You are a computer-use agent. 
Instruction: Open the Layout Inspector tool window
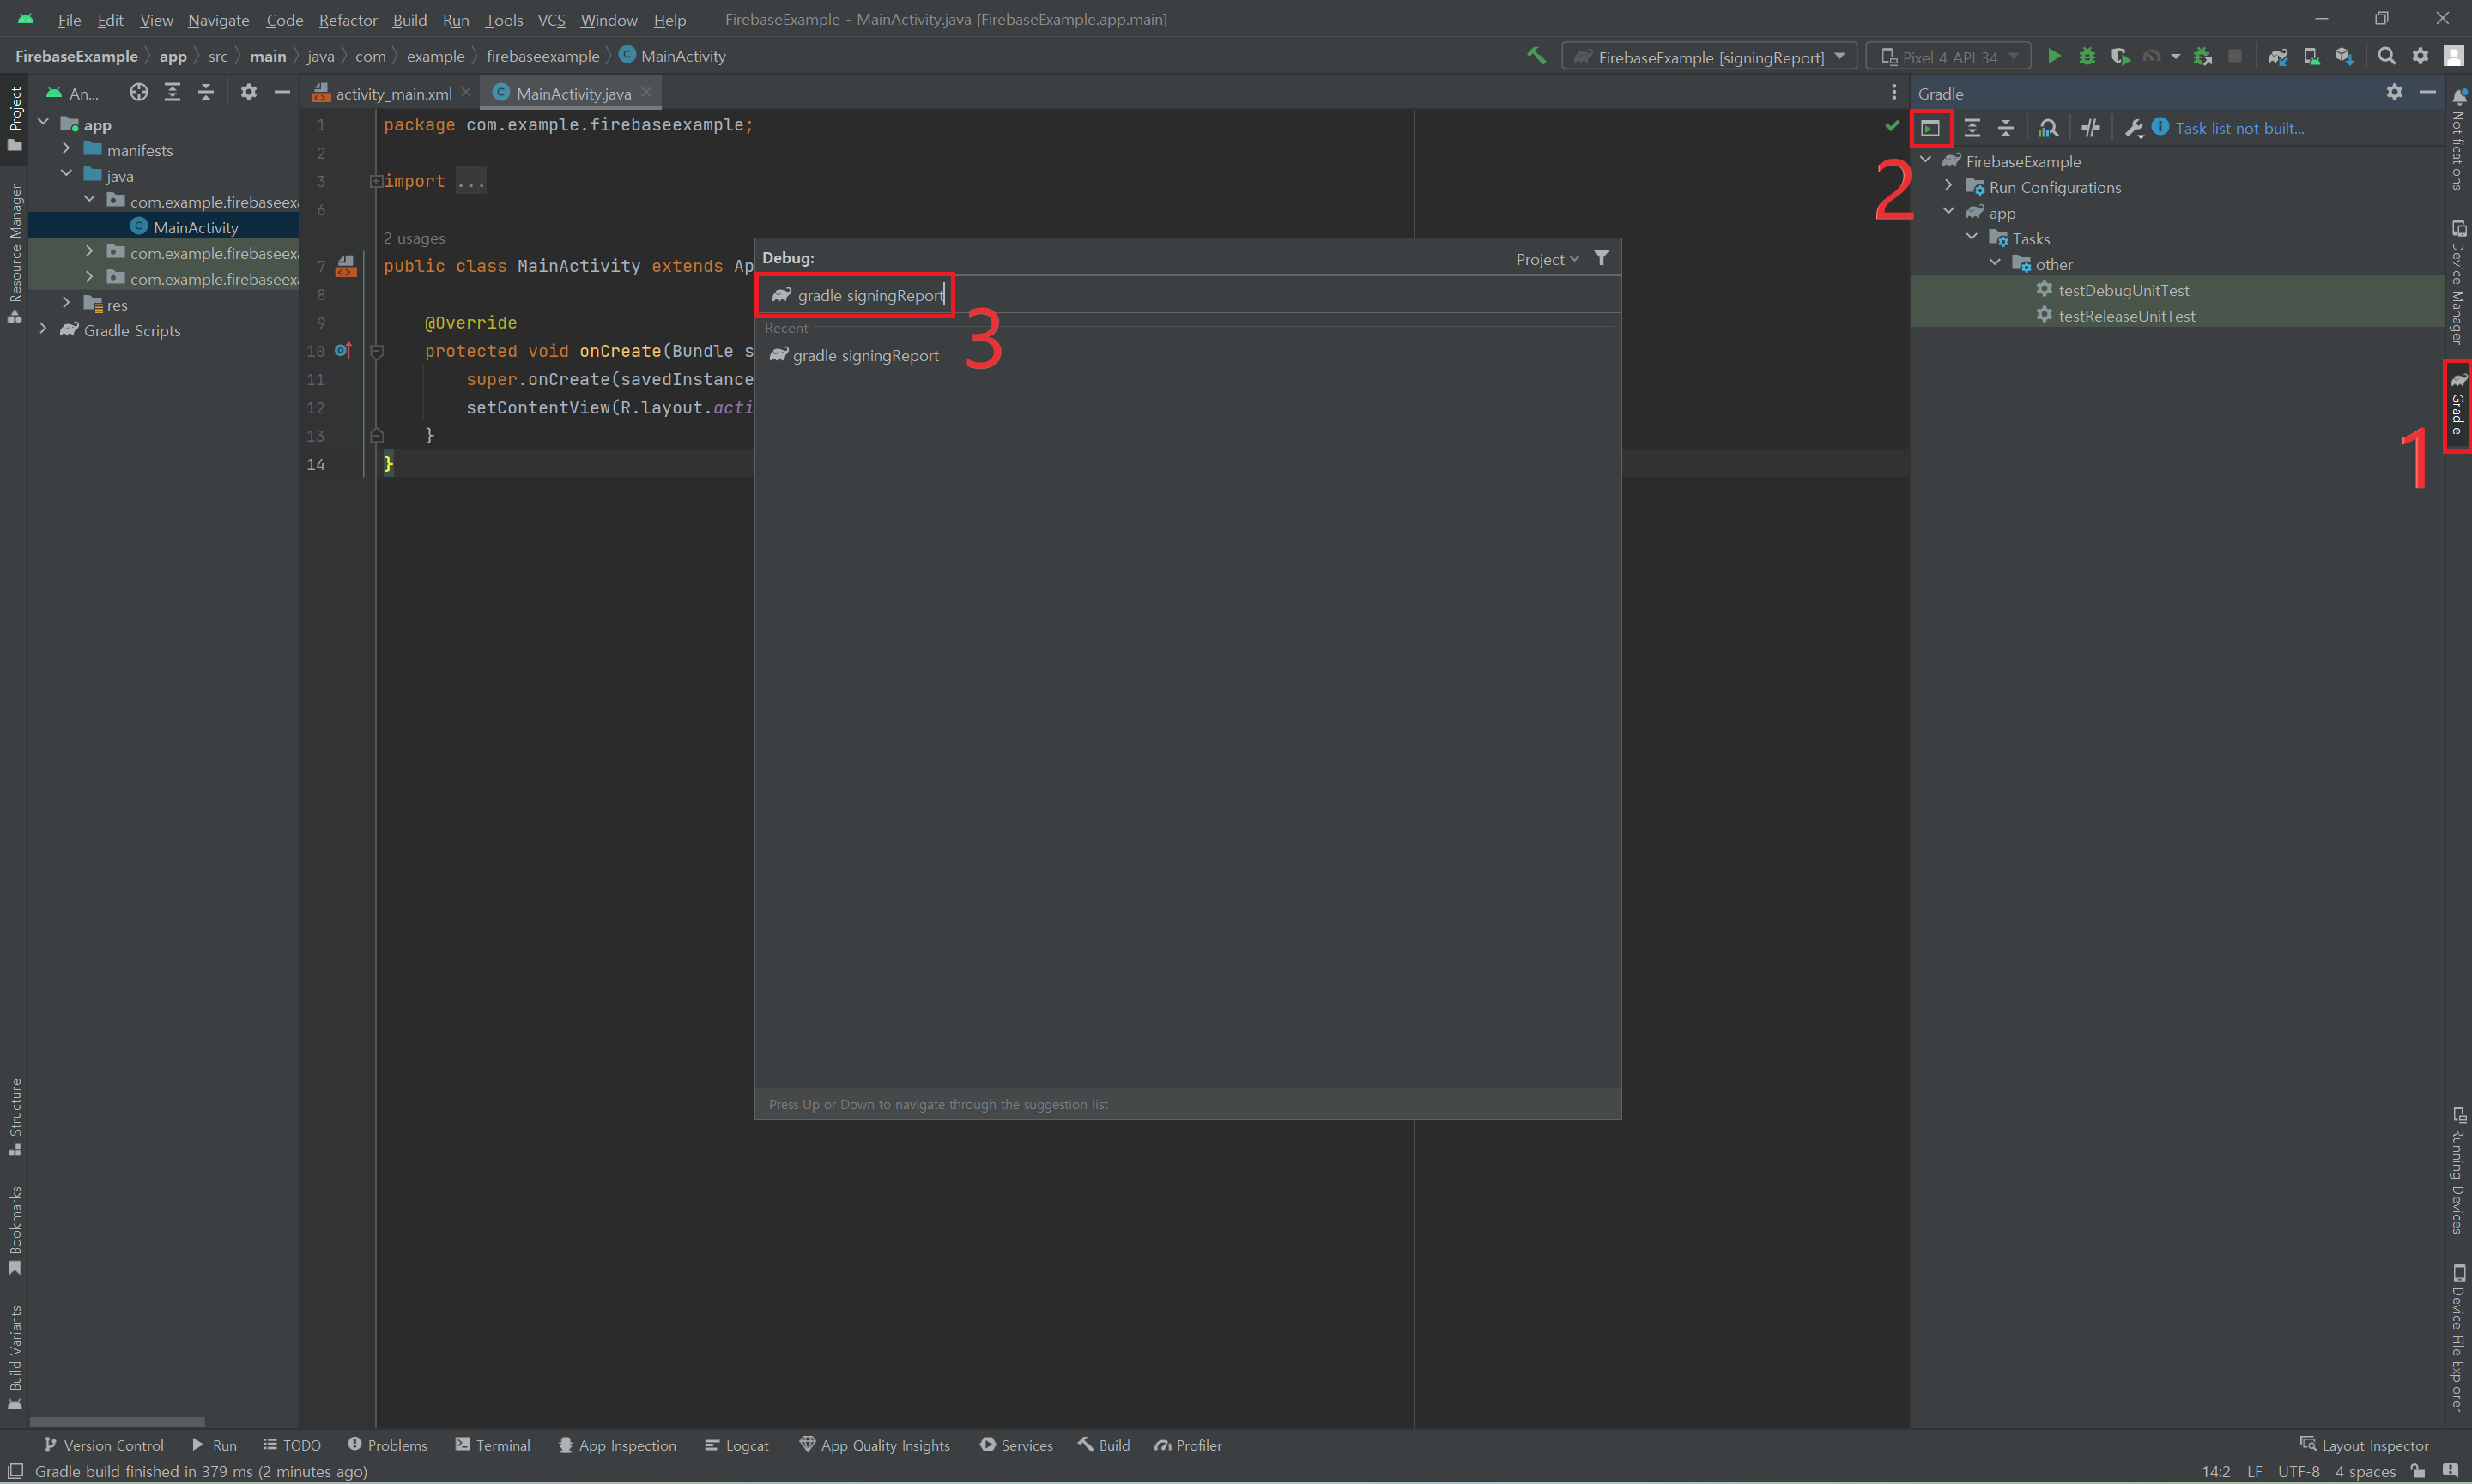click(x=2364, y=1445)
